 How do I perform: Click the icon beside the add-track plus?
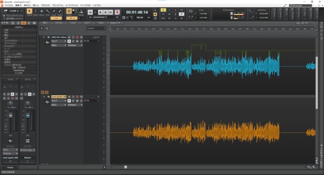47,28
